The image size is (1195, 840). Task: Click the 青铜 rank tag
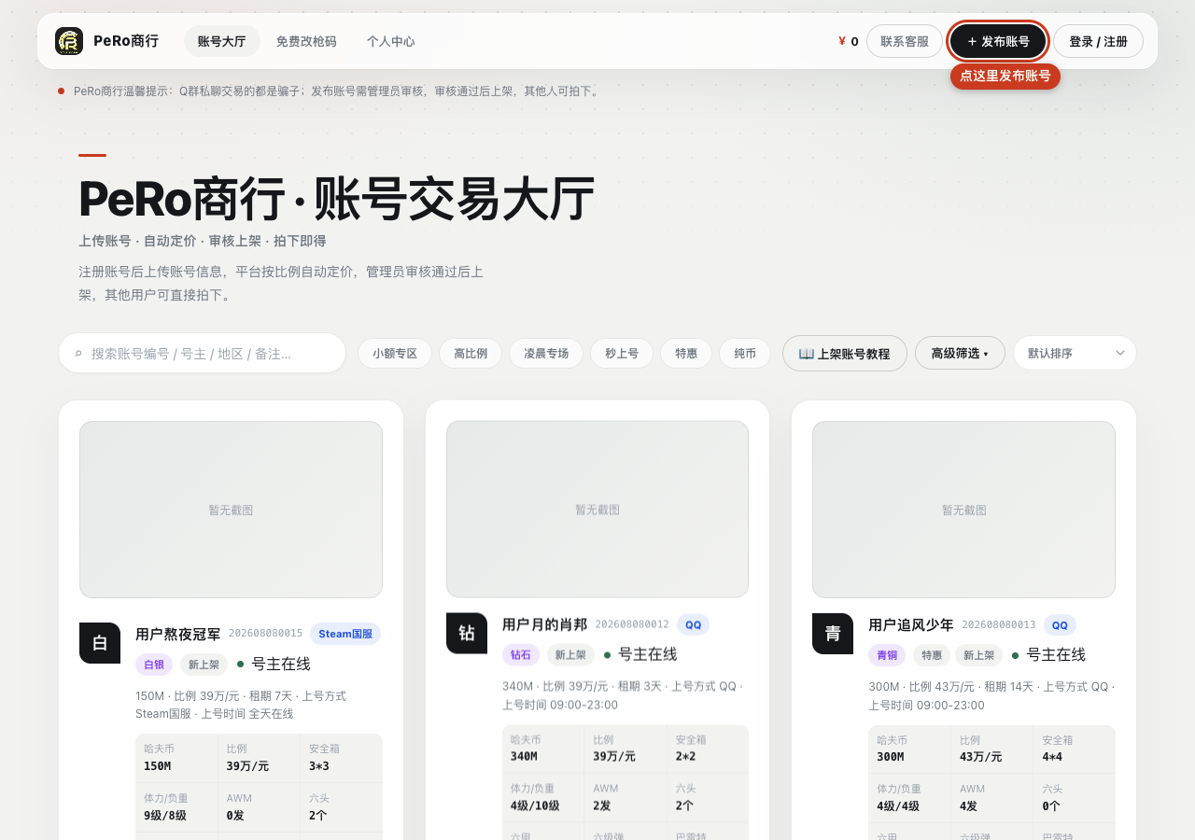pos(887,655)
